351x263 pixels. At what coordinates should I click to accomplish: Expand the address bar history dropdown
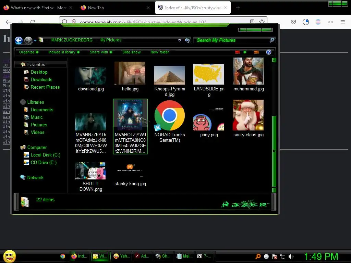point(180,40)
